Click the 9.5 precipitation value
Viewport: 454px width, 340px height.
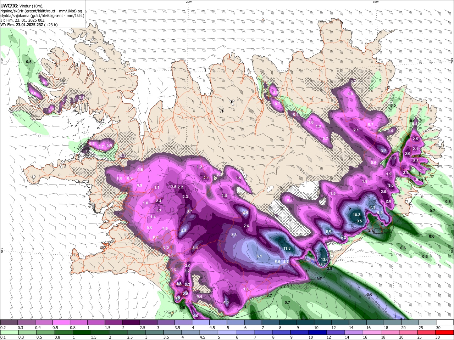click(359, 221)
